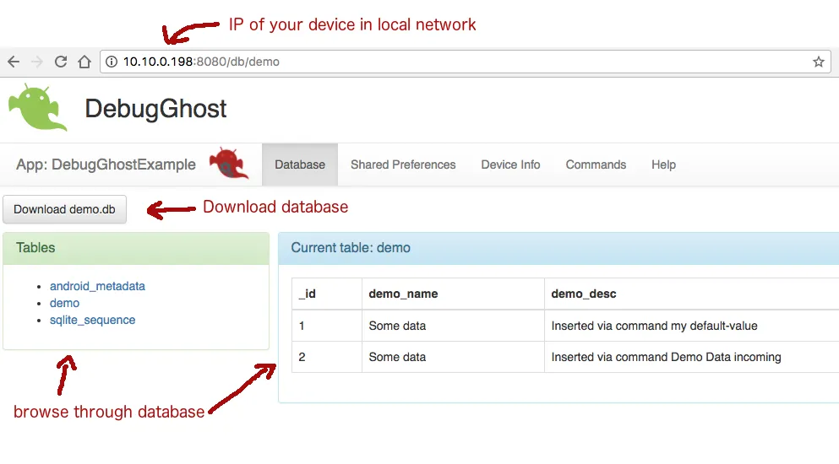Click the my default-value description cell
Viewport: 839px width, 464px height.
(x=692, y=326)
